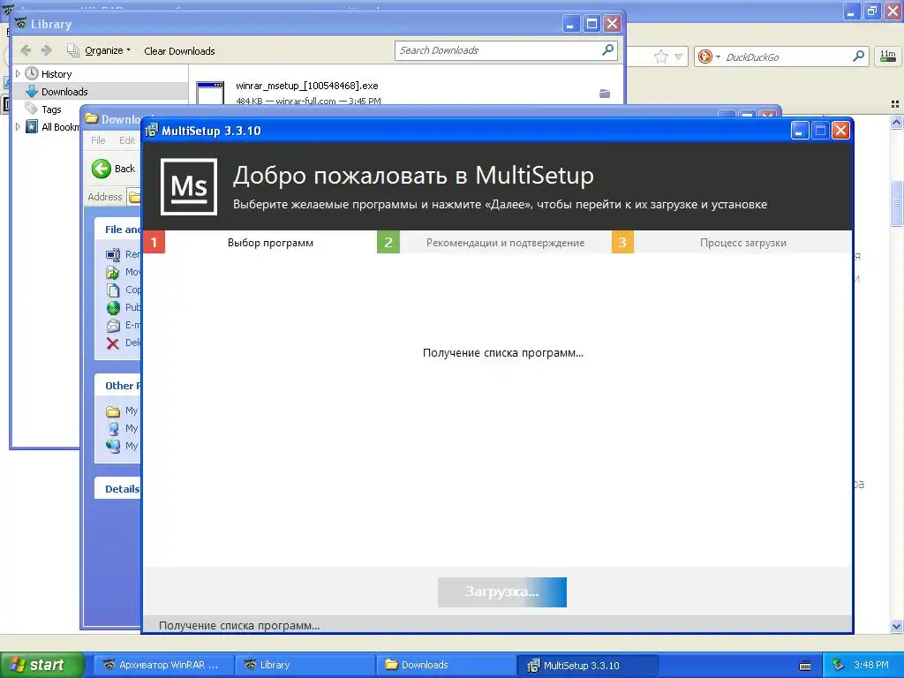
Task: Minimize the MultiSetup 3.3.10 window
Action: 799,131
